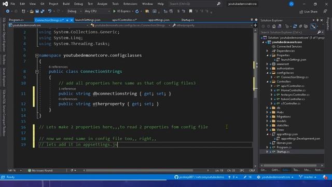Viewport: 332px width, 187px height.
Task: Collapse All in Solution Explorer toolbar
Action: [x=300, y=26]
